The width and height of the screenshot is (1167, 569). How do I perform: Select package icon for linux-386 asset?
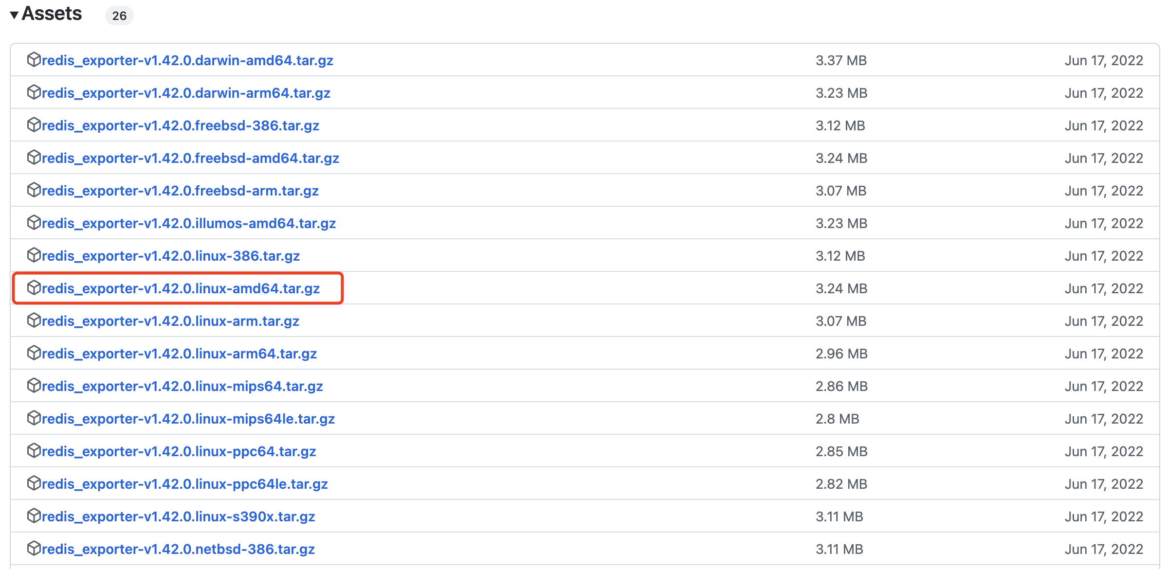[x=34, y=255]
